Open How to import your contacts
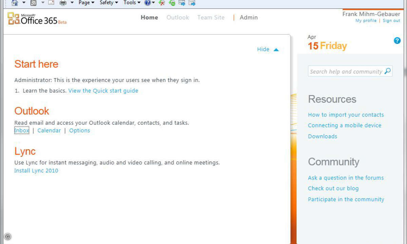The image size is (407, 244). tap(346, 115)
